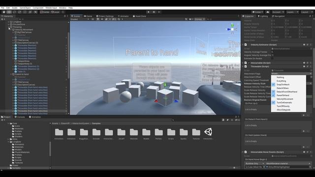Toggle pivot Center button
This screenshot has width=315, height=177.
coord(45,12)
